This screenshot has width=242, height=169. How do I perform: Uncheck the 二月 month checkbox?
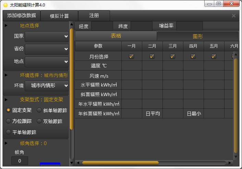tap(152, 56)
